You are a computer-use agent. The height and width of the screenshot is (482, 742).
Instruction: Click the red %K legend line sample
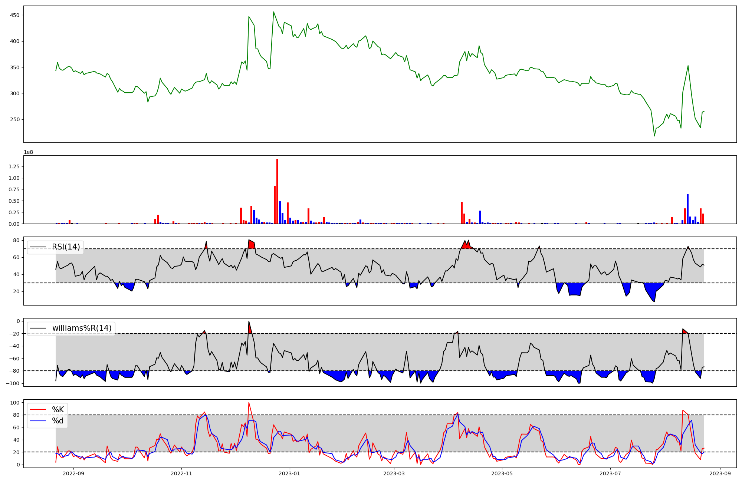point(38,410)
